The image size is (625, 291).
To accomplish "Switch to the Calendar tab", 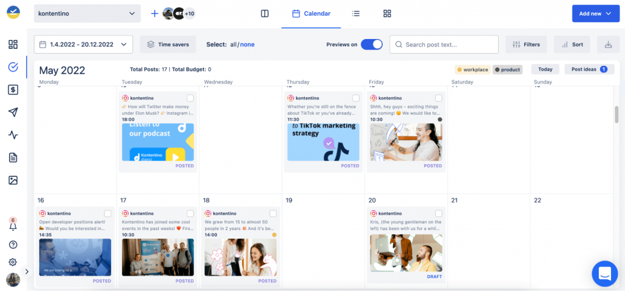I will coord(311,13).
